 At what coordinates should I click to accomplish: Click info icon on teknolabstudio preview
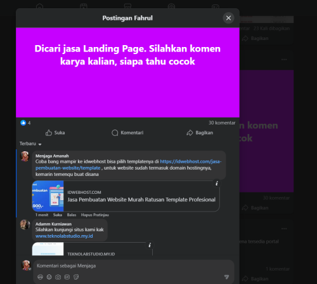150,245
